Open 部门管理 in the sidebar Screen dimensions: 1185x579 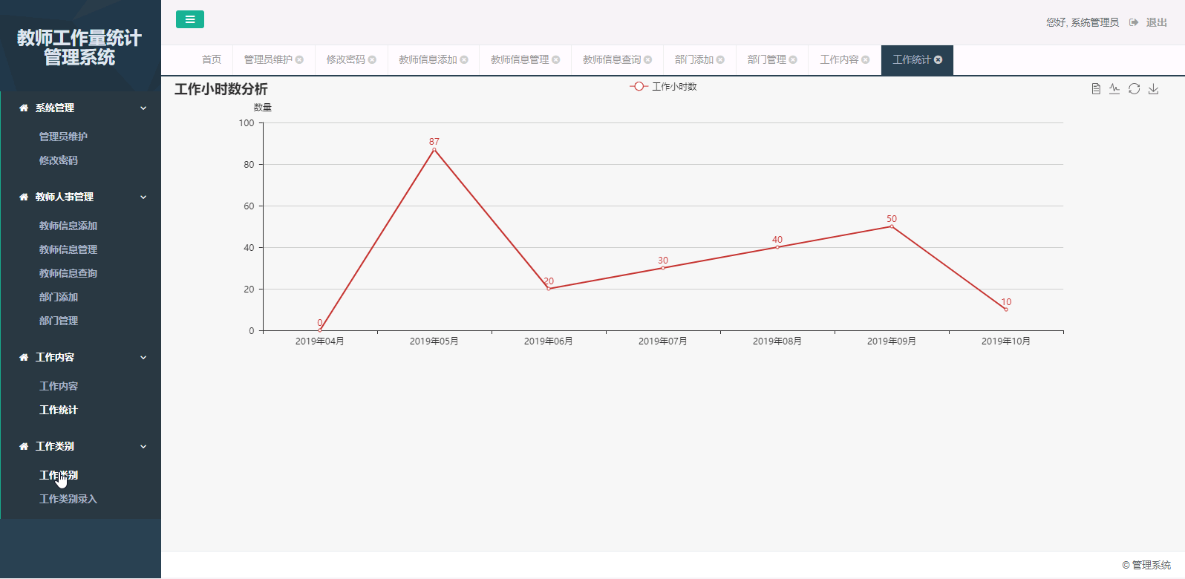click(x=59, y=321)
